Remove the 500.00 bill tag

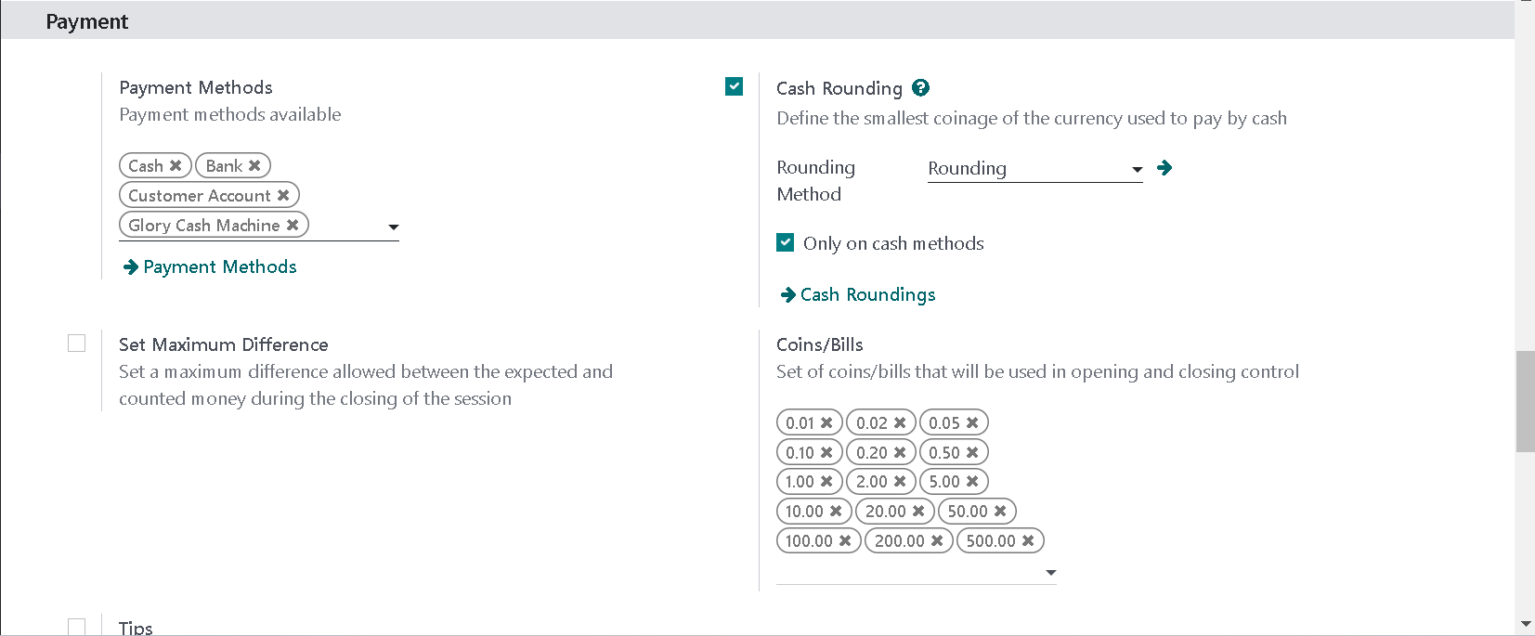[1028, 541]
